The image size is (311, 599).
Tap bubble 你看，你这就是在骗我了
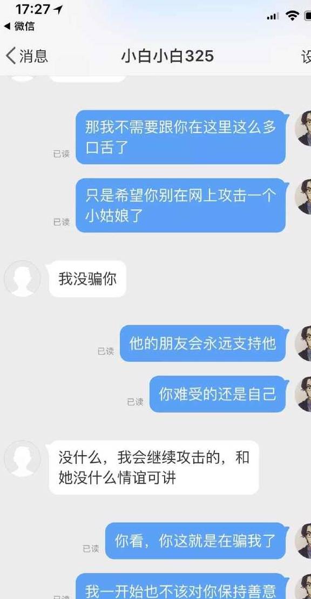pyautogui.click(x=195, y=541)
